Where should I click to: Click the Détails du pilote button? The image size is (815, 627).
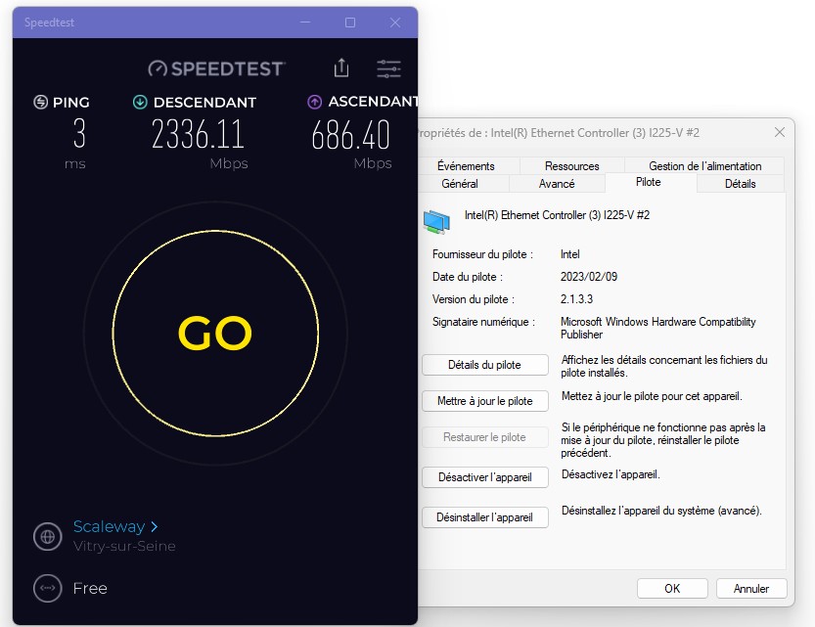[485, 365]
